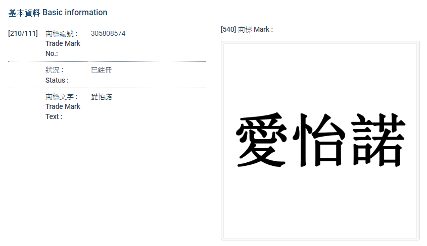Click the Basic information heading words
This screenshot has height=246, width=427.
75,13
